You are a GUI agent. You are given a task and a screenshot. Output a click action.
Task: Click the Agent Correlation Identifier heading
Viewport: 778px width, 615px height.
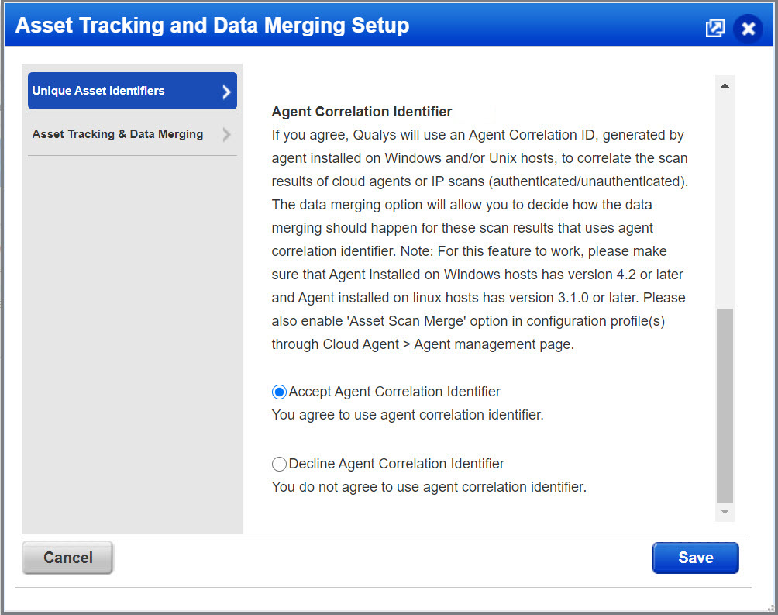pos(362,112)
